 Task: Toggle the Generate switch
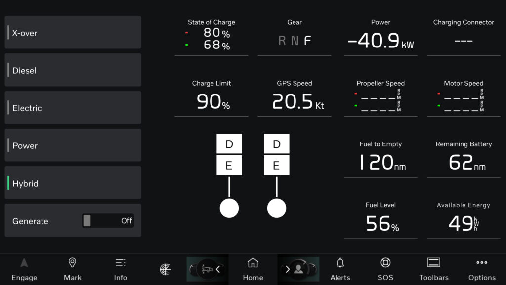(108, 221)
